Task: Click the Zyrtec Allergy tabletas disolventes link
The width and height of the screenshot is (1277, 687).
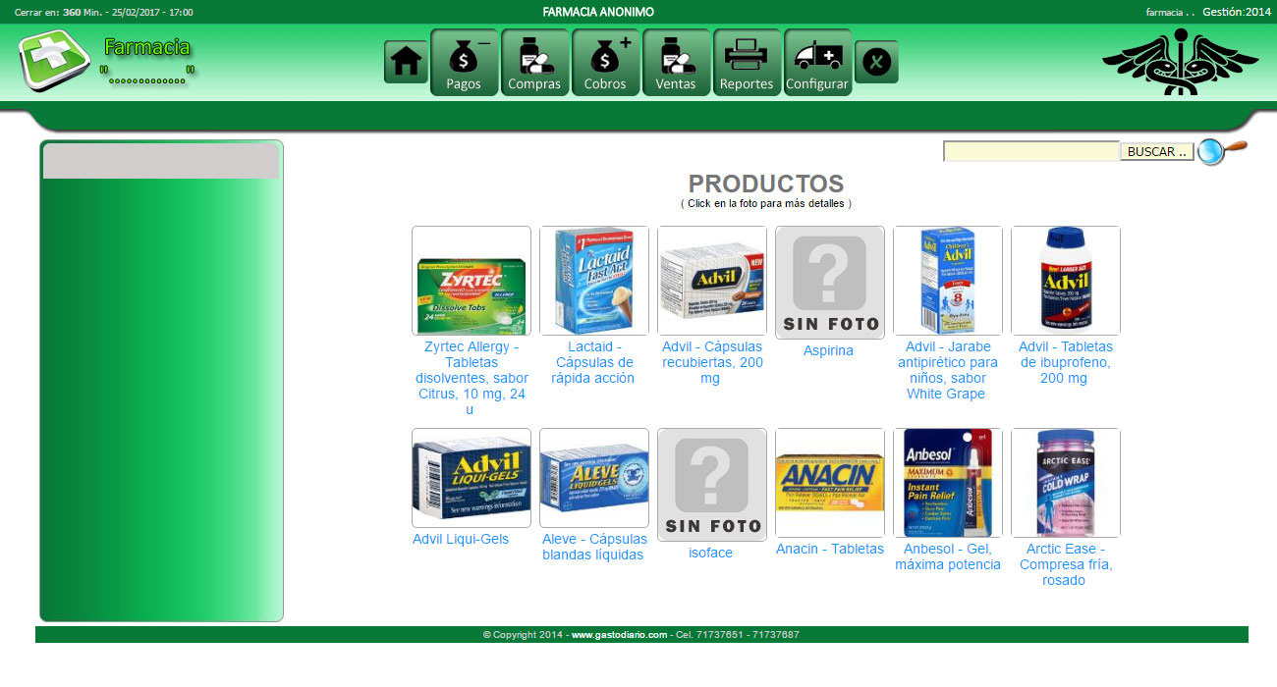Action: 472,378
